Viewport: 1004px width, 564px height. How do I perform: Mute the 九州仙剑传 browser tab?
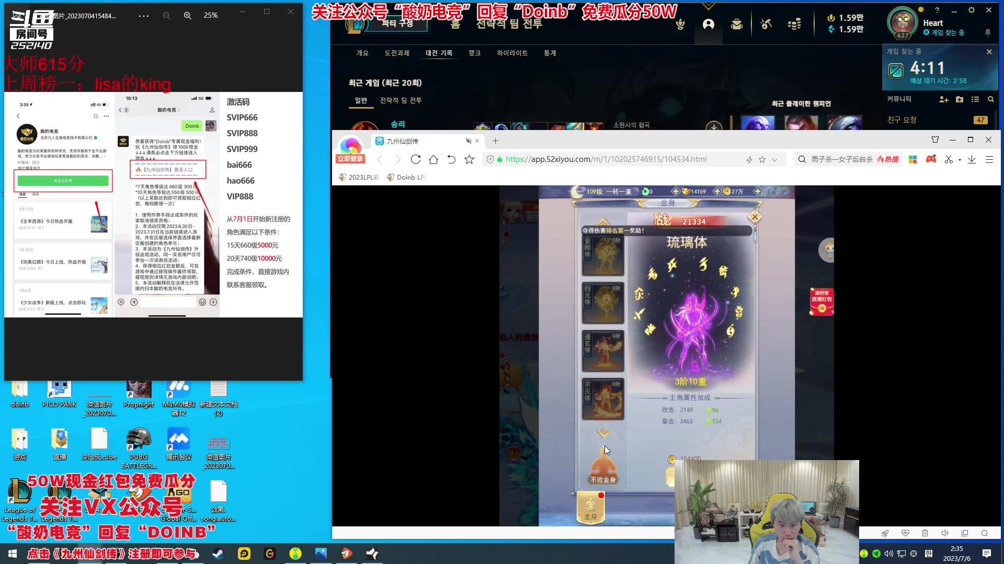pyautogui.click(x=469, y=141)
